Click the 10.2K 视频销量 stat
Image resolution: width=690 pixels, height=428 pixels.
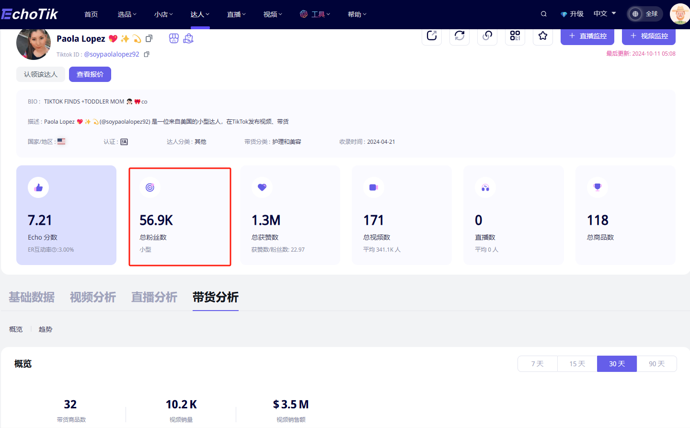point(181,411)
